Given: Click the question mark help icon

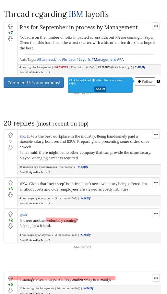Looking at the screenshot, I should [158, 81].
